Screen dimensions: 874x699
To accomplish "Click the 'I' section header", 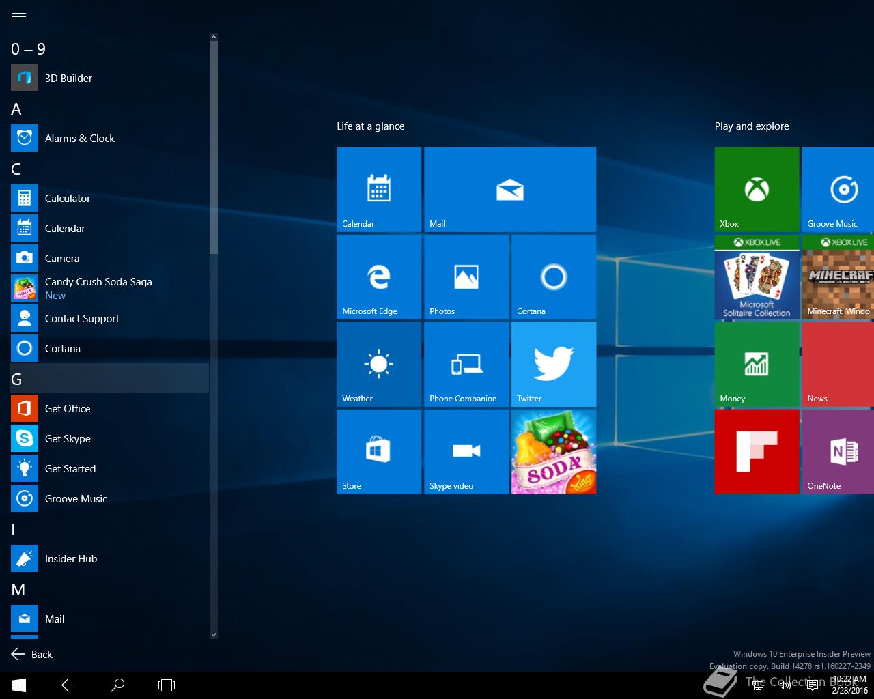I will pos(109,529).
